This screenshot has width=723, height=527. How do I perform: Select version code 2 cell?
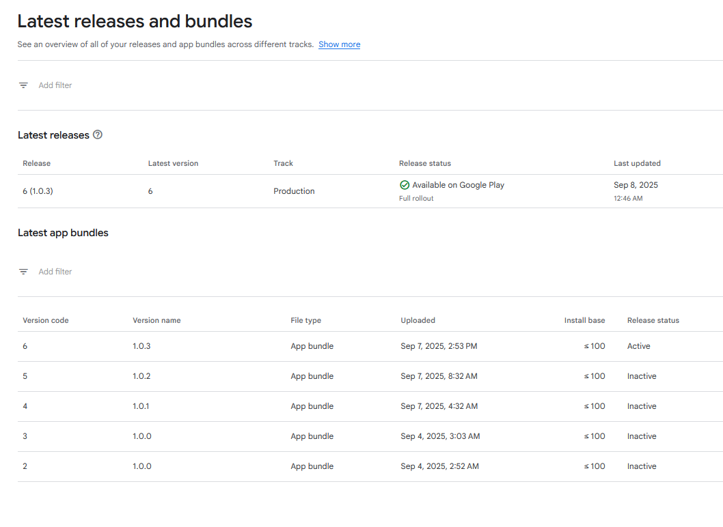click(25, 466)
